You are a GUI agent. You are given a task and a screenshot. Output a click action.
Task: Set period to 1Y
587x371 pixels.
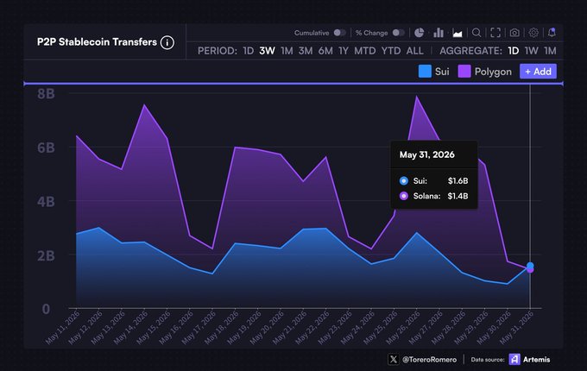point(344,51)
